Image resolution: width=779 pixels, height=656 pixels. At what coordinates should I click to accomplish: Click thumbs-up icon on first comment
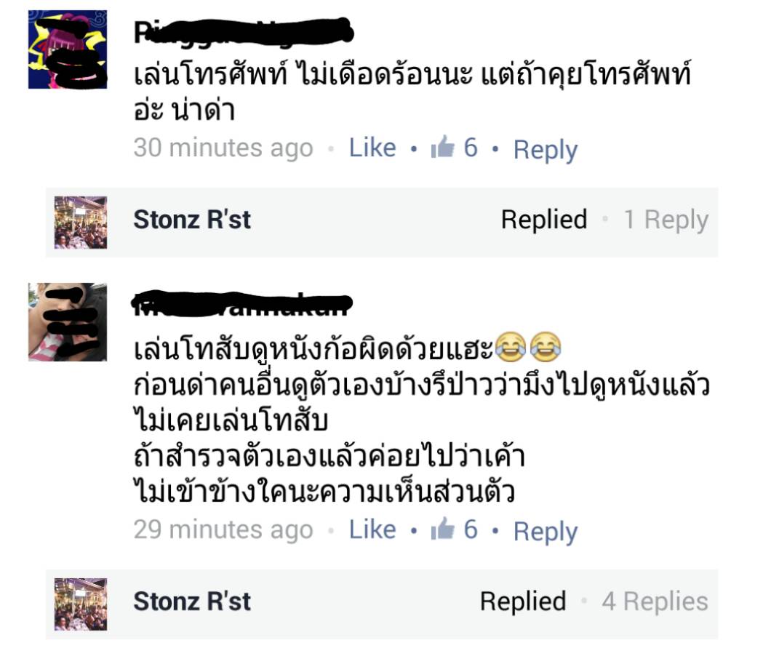pos(443,147)
